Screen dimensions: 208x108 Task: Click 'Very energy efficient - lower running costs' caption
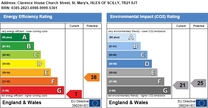click(x=25, y=31)
